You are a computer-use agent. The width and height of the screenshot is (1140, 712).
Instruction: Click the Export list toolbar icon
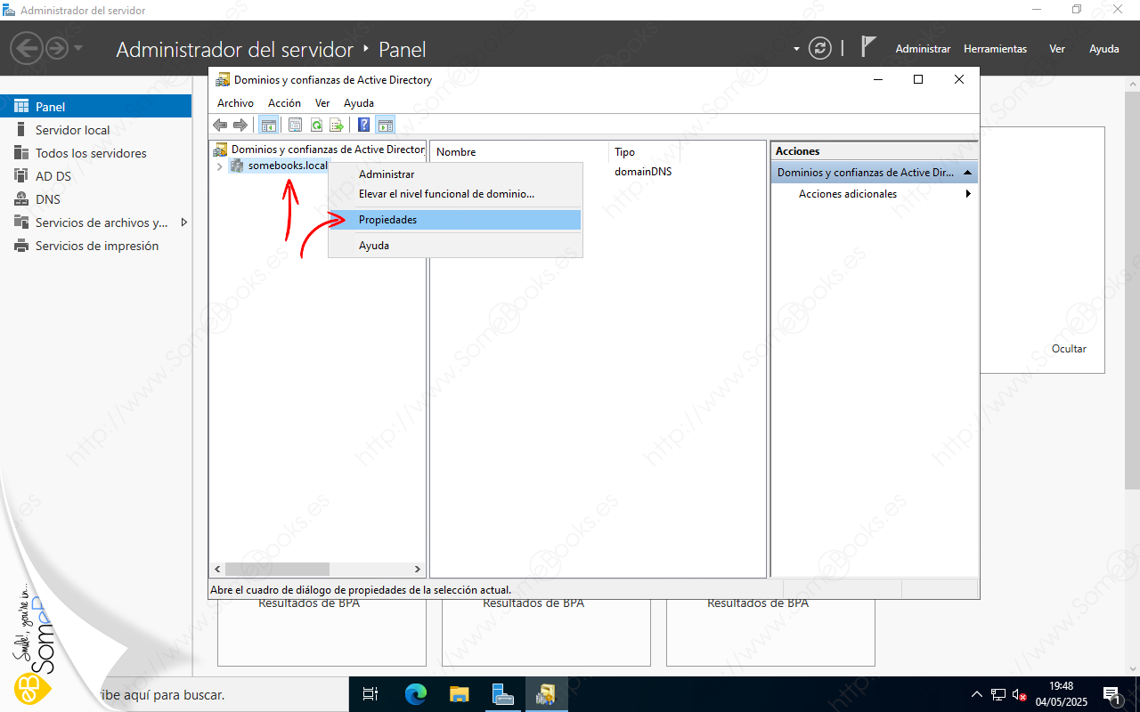pos(337,125)
